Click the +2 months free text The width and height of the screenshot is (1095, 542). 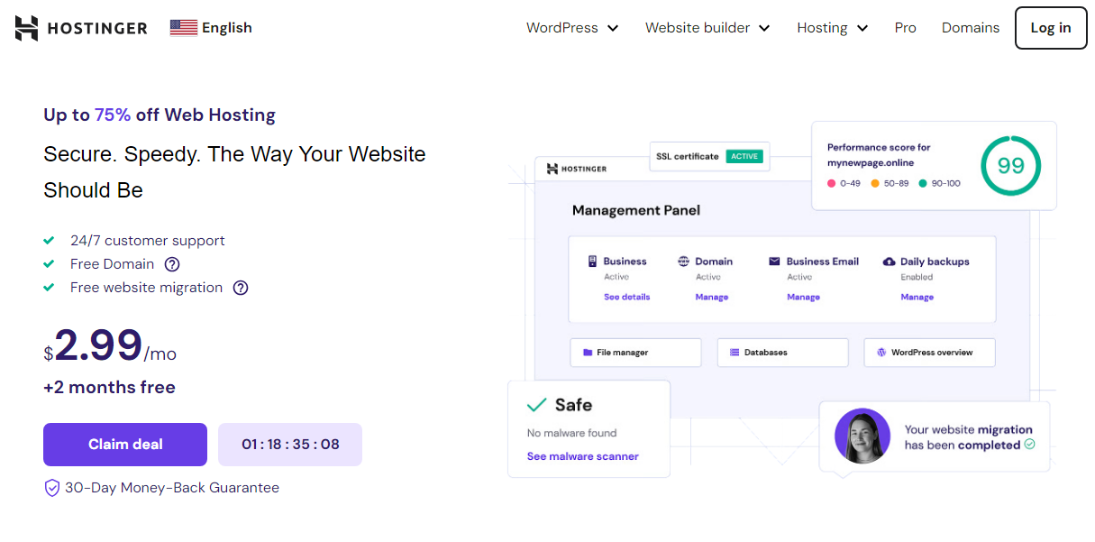coord(109,388)
